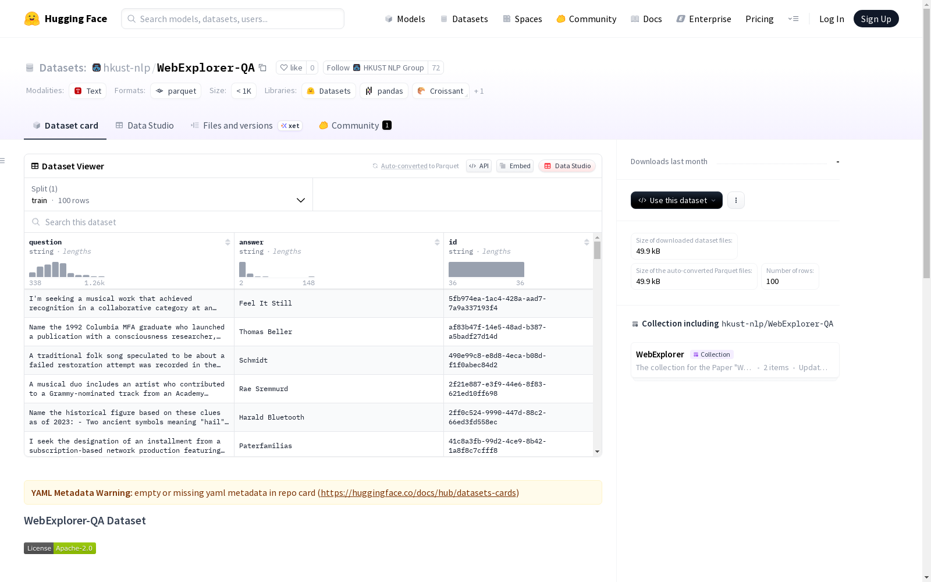Click the dataset viewer scrollbar down arrow

597,452
